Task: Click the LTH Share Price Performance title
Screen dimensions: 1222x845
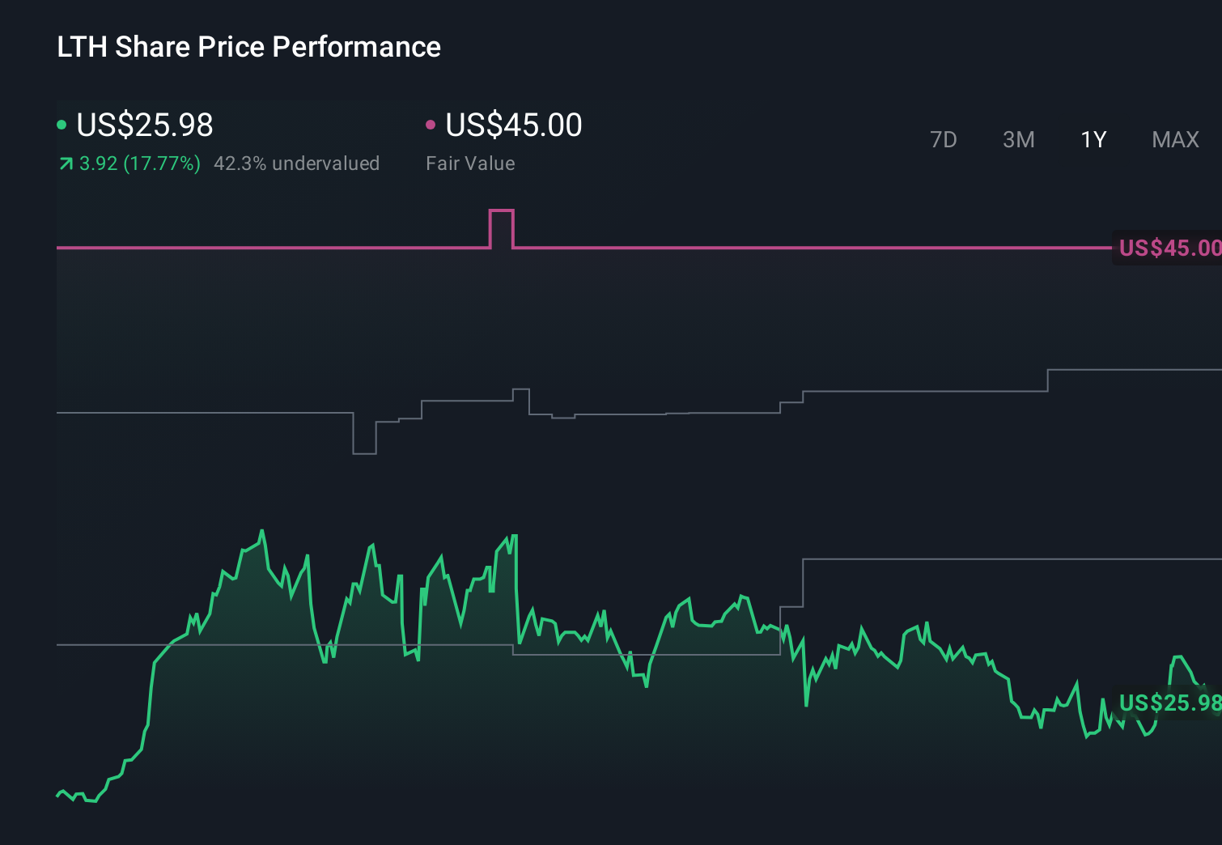Action: 248,47
